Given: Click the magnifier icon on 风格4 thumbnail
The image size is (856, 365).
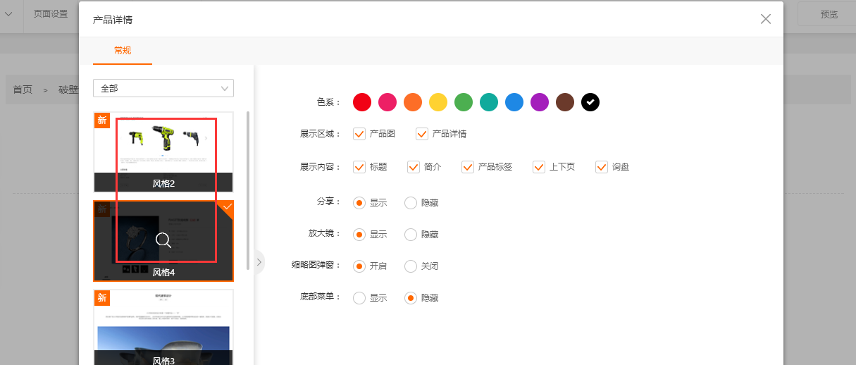Looking at the screenshot, I should point(163,240).
